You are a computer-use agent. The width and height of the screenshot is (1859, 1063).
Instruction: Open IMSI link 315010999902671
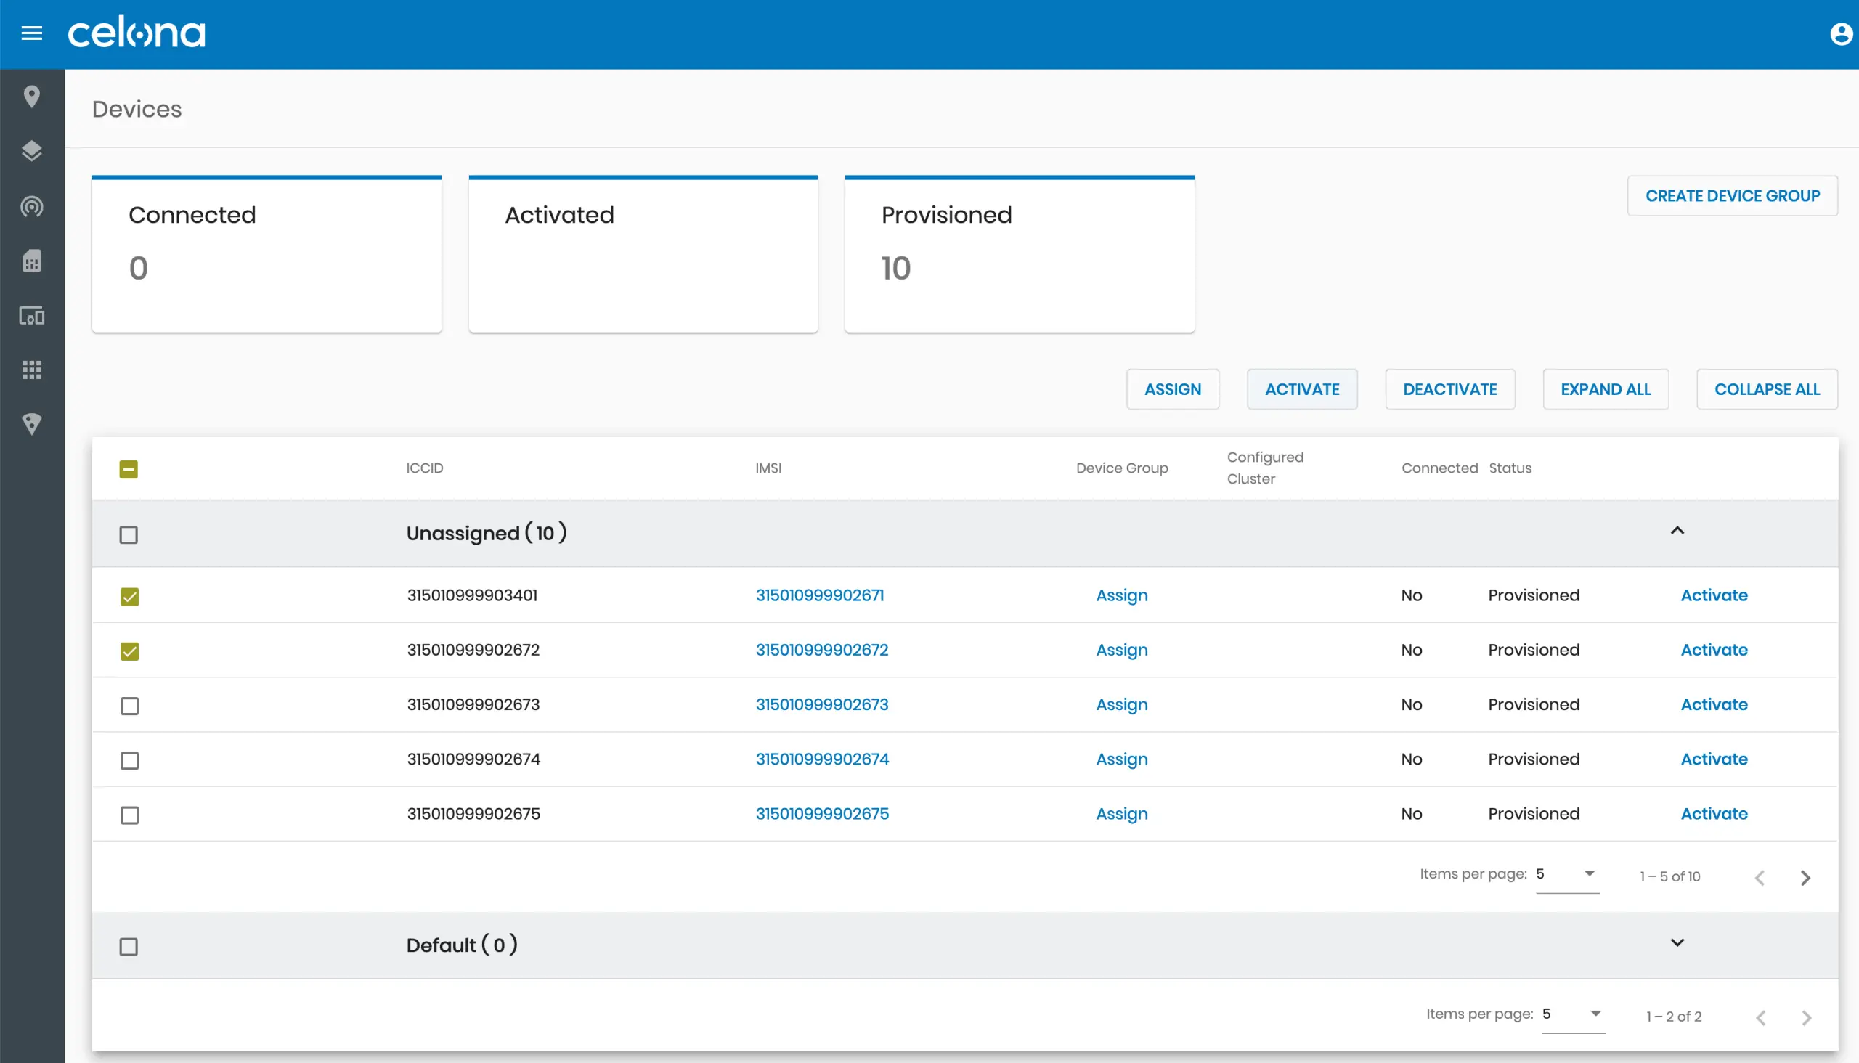tap(819, 595)
